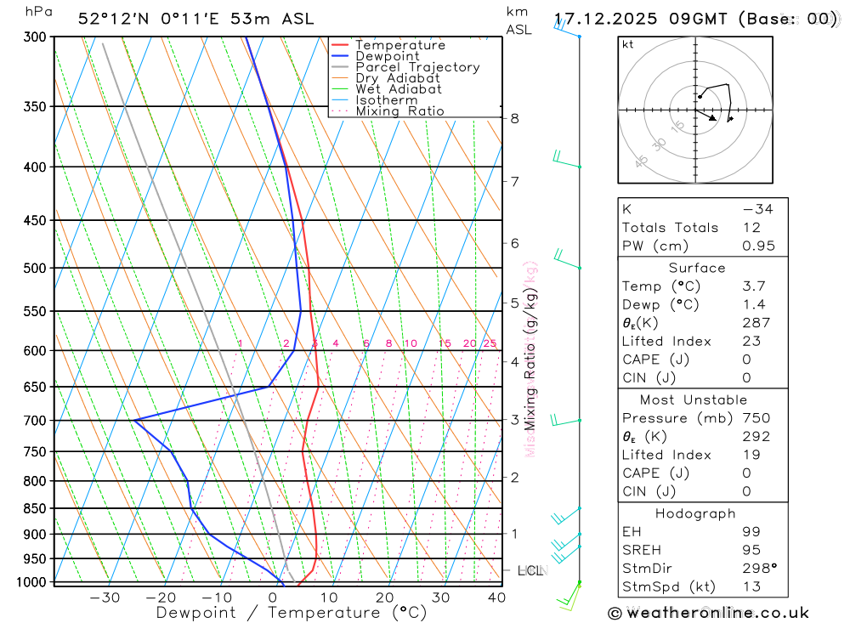Click the wind barb at 900 hPa level

[566, 543]
